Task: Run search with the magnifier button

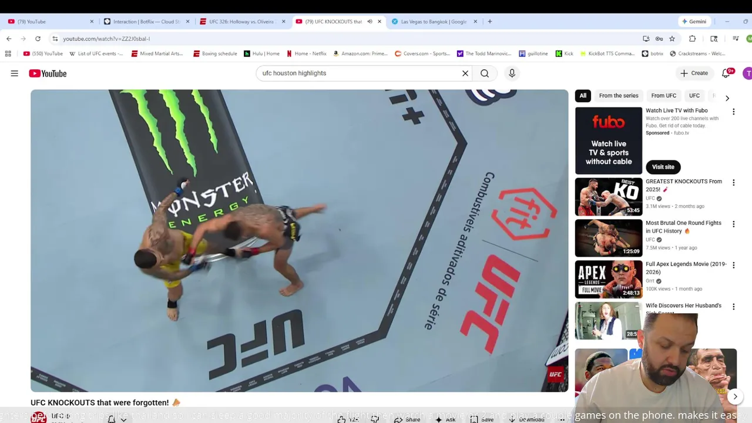Action: click(485, 73)
